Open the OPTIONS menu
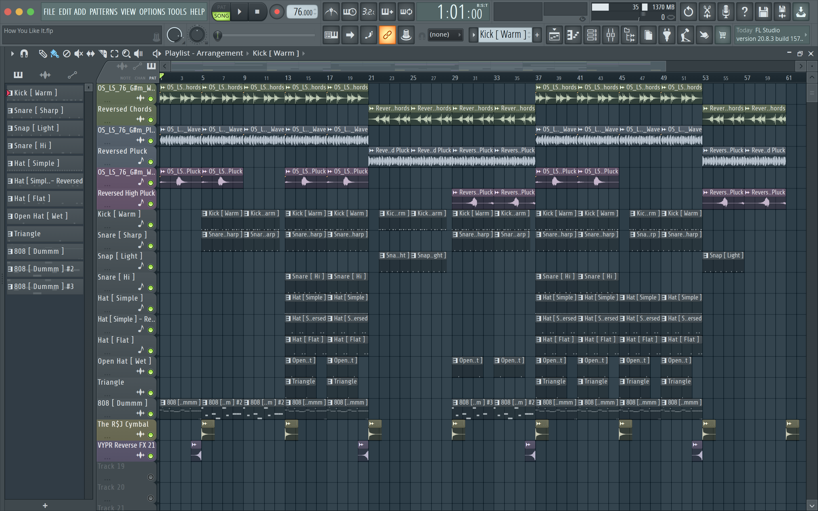The image size is (818, 511). [152, 12]
